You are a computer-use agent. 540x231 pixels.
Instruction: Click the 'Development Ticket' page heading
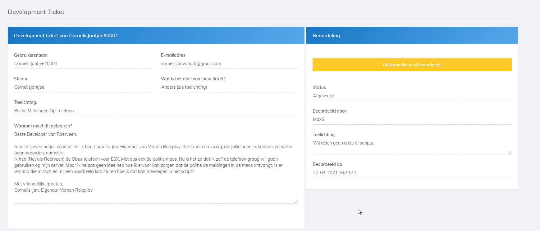pos(36,12)
